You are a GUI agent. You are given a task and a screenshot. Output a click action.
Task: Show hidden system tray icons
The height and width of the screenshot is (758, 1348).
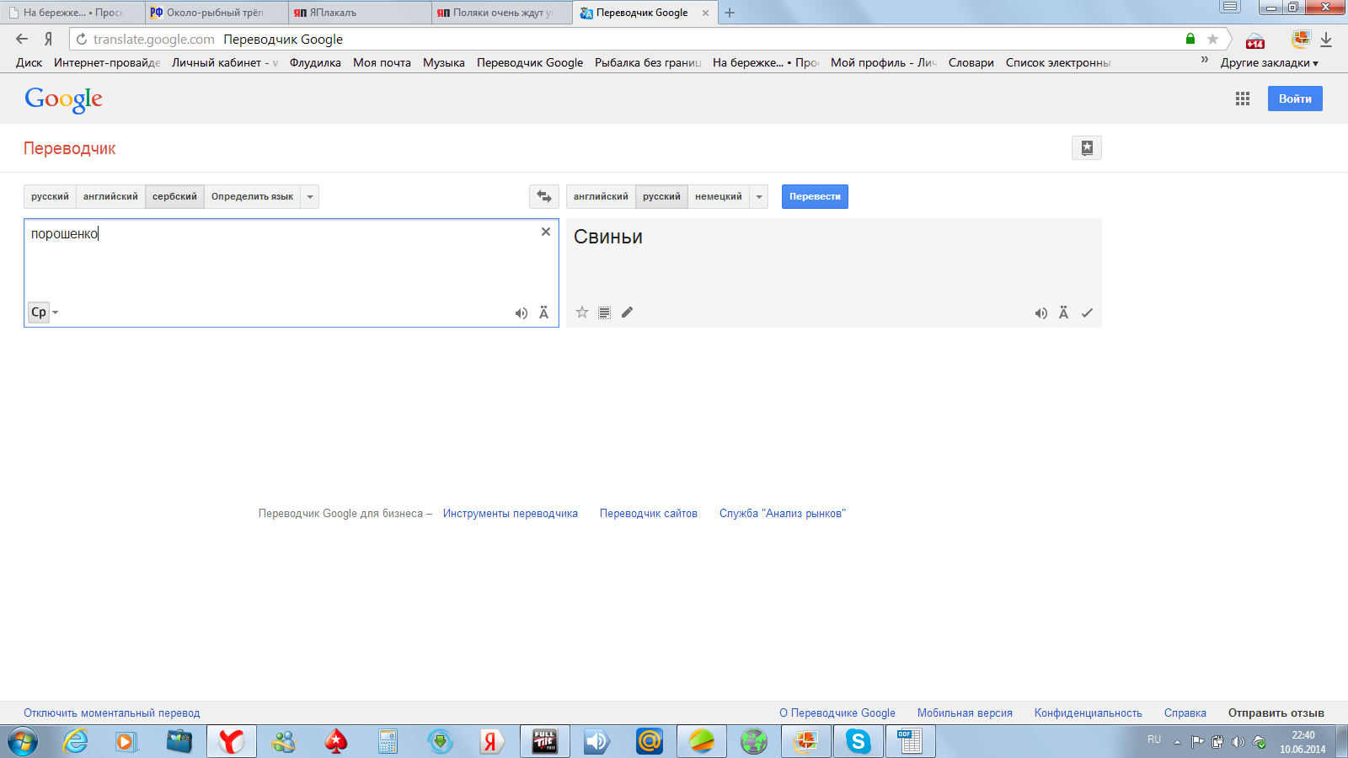pyautogui.click(x=1177, y=742)
